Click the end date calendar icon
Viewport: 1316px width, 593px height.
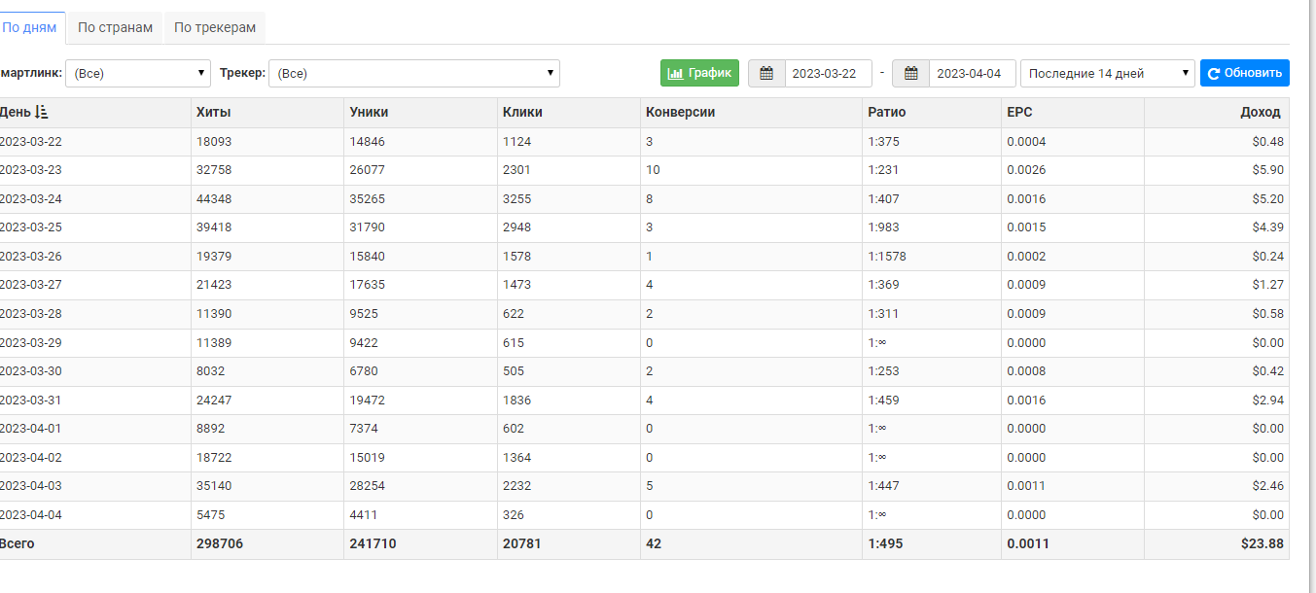click(x=910, y=73)
